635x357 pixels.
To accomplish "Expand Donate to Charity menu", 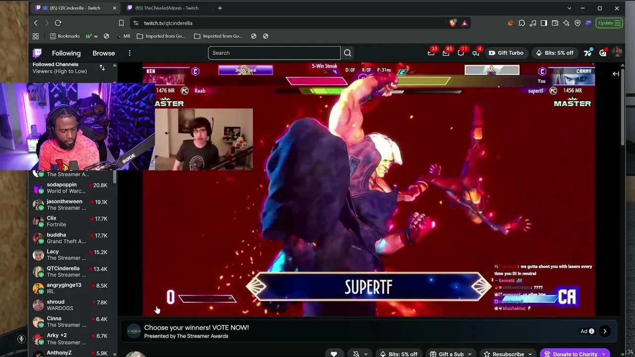I will (x=575, y=354).
